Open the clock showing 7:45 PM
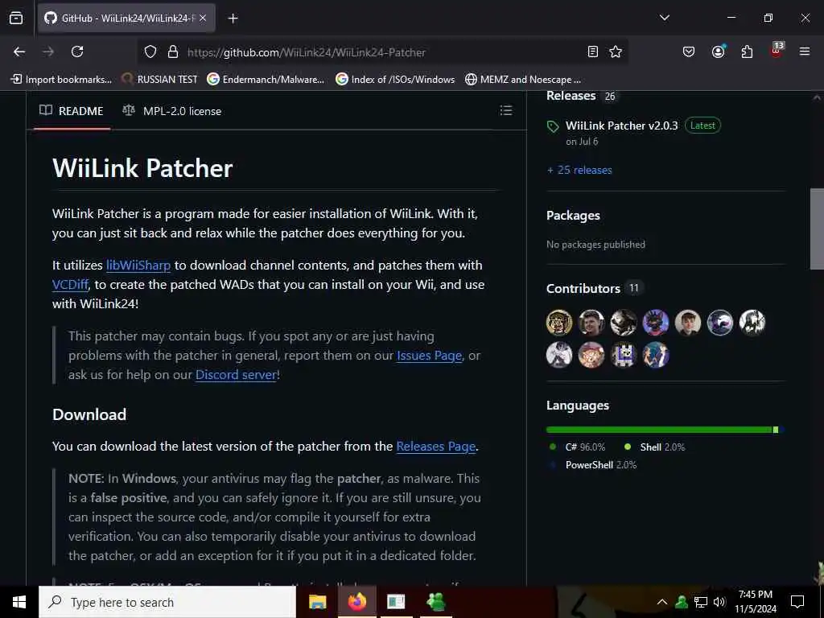The image size is (824, 618). pyautogui.click(x=755, y=602)
